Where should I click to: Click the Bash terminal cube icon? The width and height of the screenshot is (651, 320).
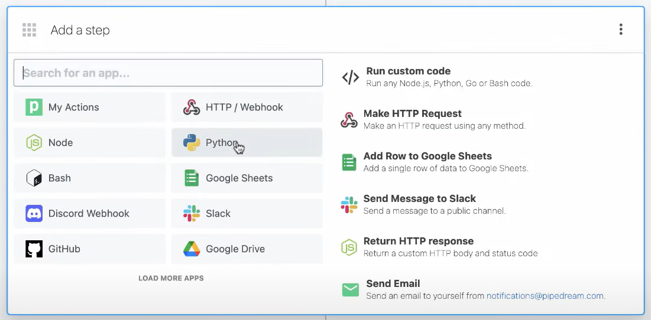(x=34, y=178)
